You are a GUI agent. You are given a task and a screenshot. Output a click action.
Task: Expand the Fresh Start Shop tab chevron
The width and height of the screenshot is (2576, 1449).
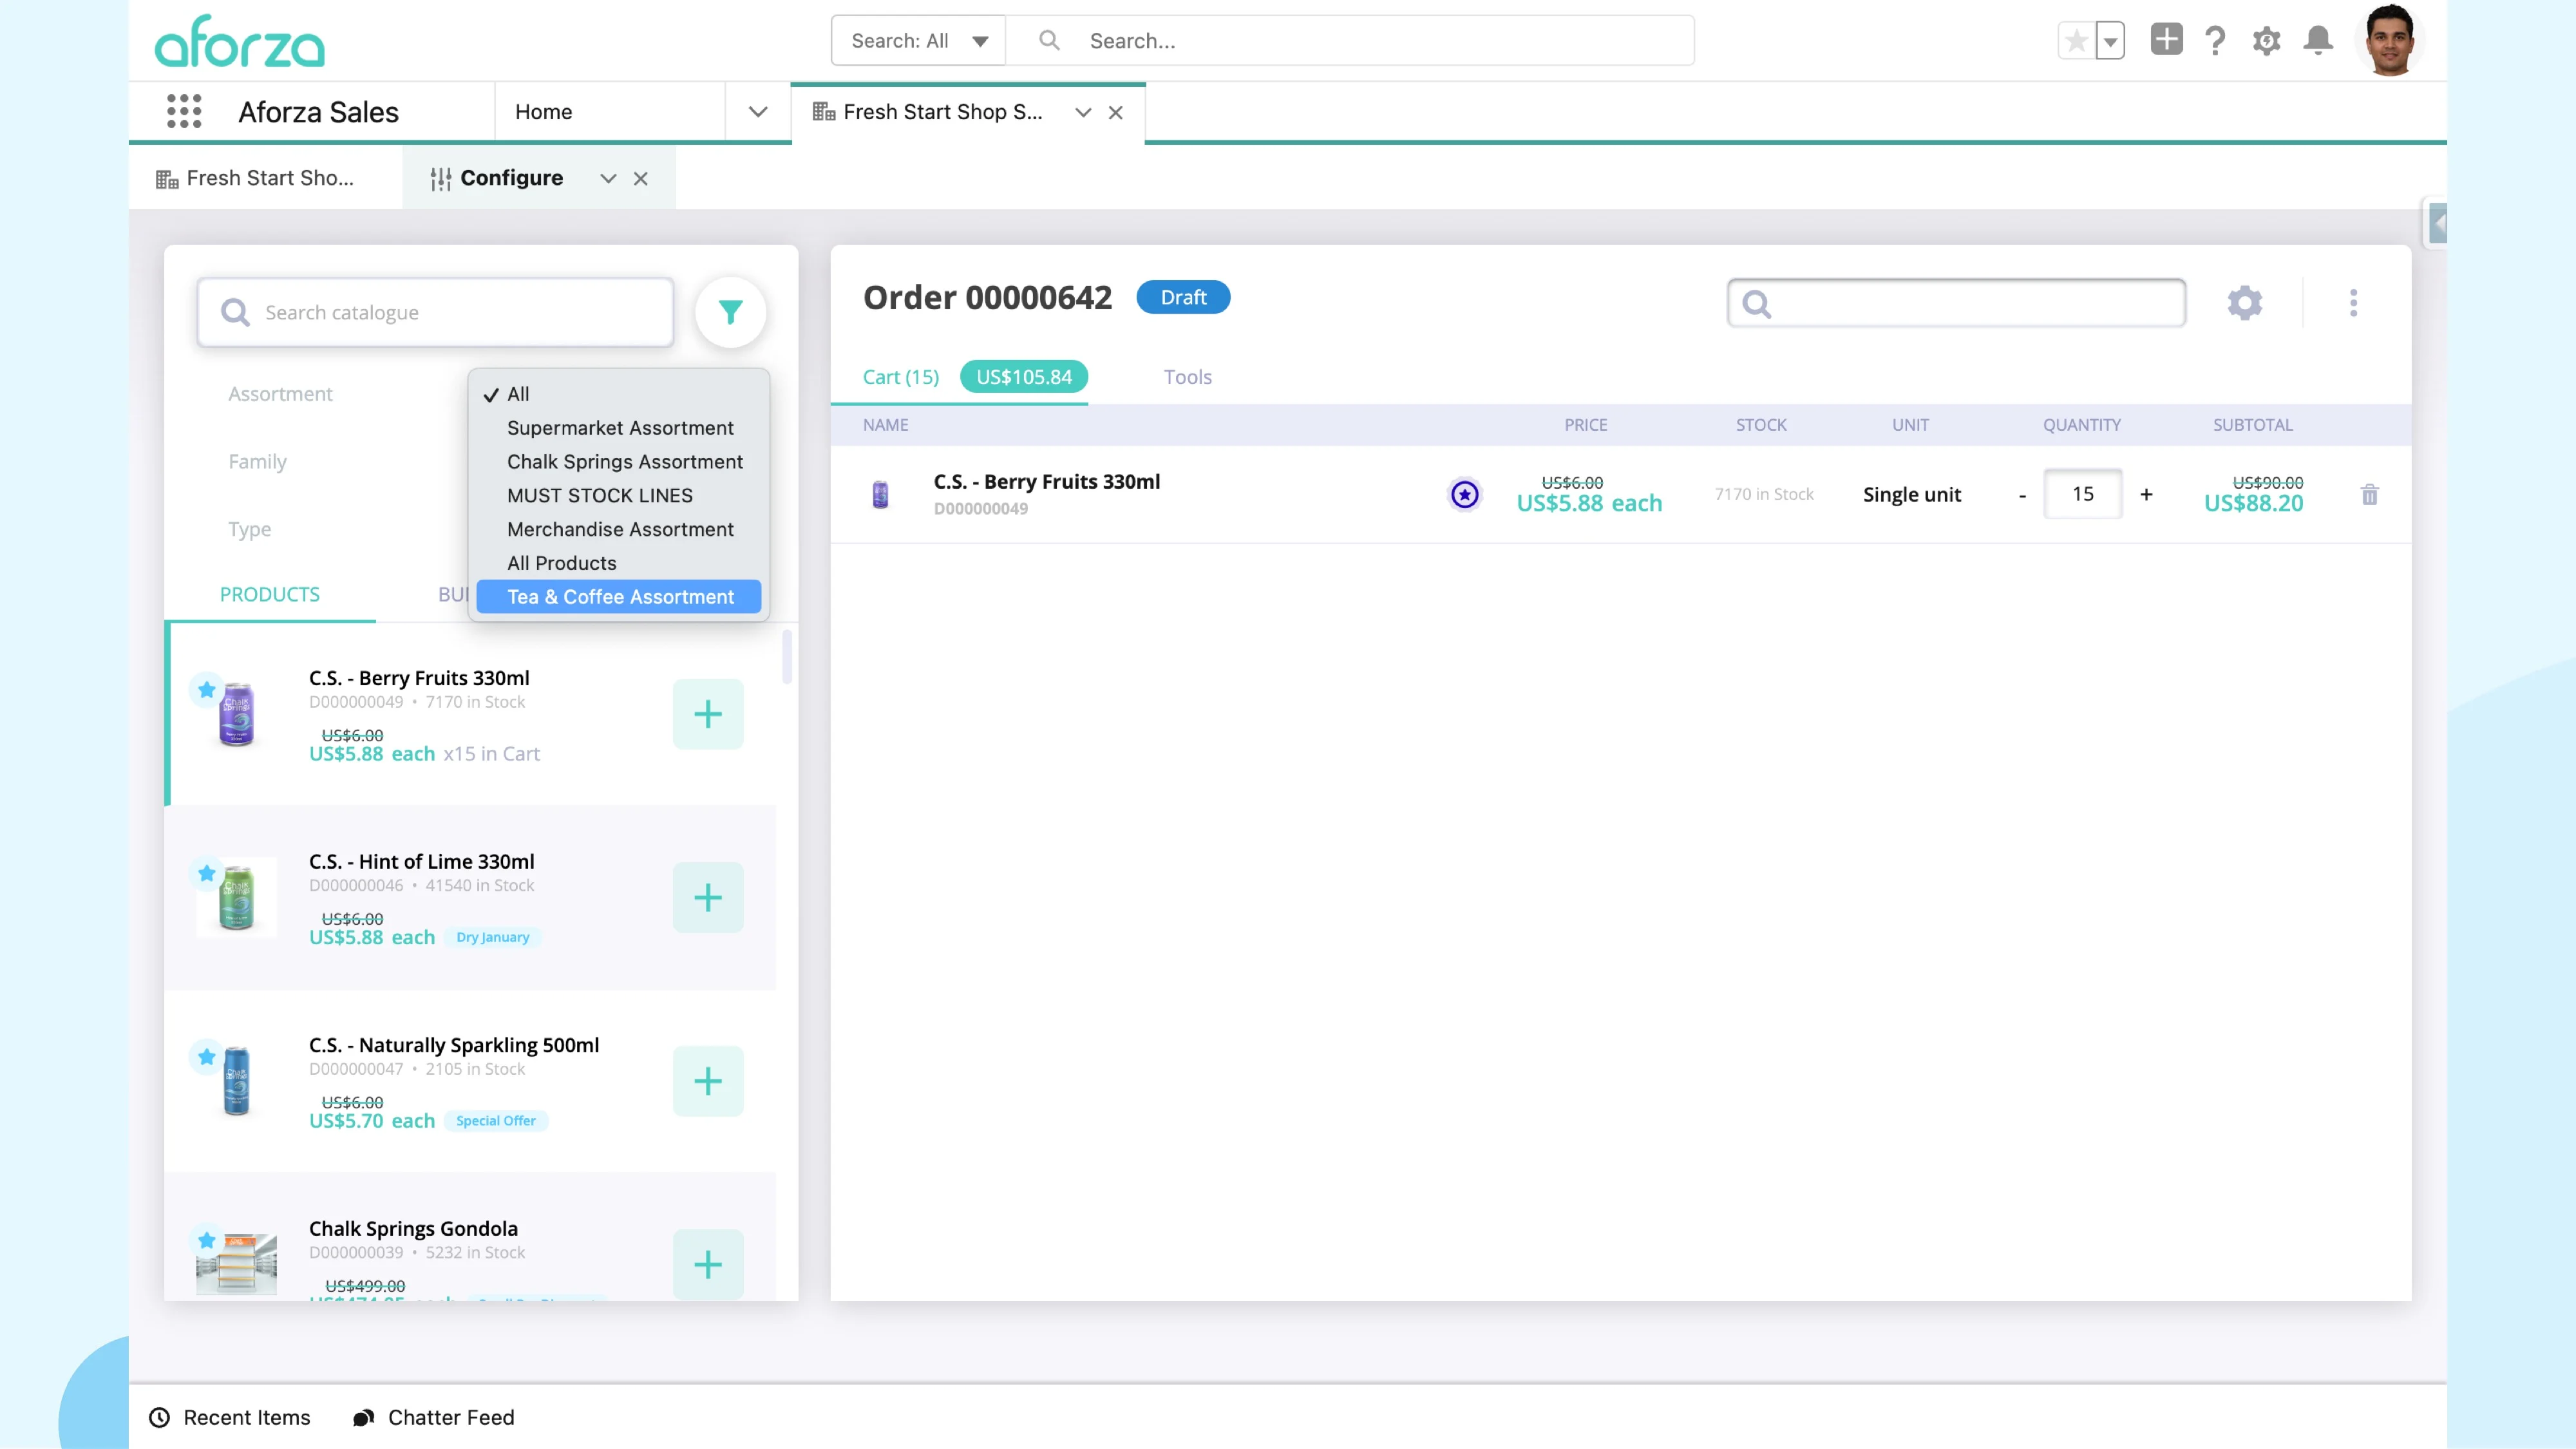(x=1083, y=113)
